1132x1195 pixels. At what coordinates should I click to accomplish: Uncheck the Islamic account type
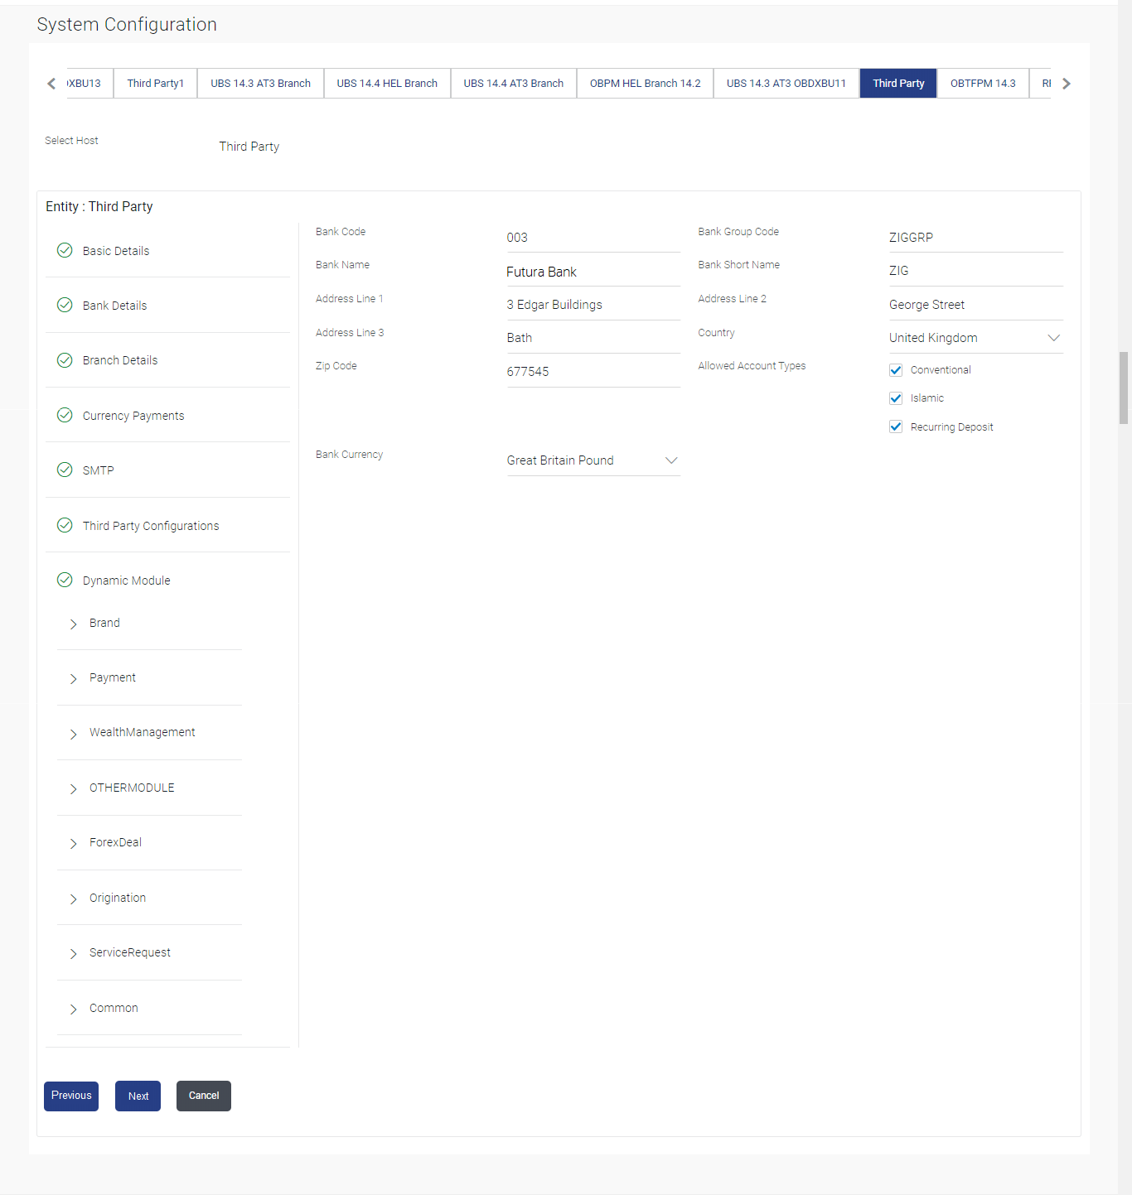(x=896, y=398)
